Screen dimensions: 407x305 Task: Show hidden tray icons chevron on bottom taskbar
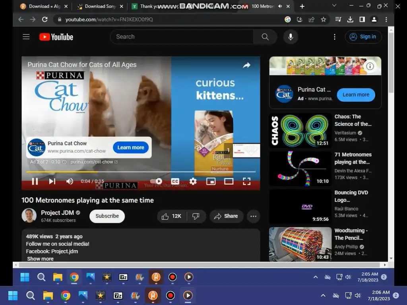(x=323, y=295)
